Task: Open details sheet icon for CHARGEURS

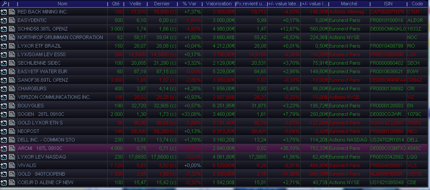Action: 12,88
